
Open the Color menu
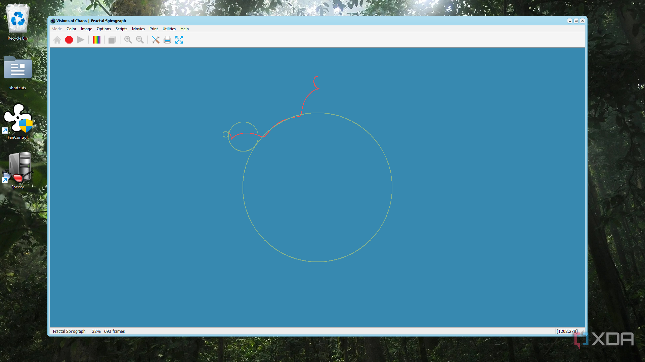(x=71, y=29)
